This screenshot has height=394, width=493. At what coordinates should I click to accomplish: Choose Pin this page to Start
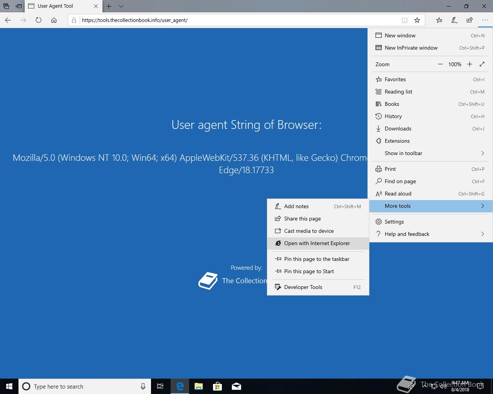coord(318,271)
